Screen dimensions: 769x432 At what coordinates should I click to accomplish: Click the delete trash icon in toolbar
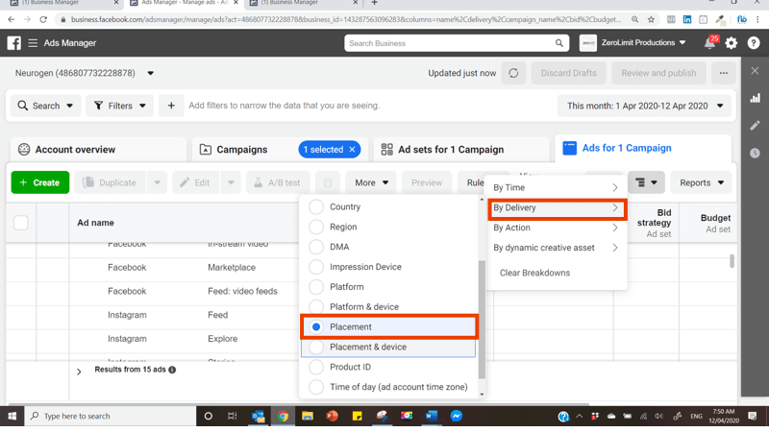(x=328, y=182)
